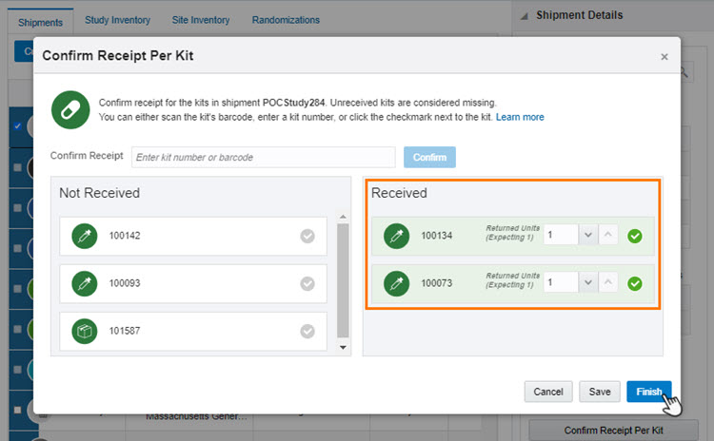Mark kit 101587 as received with checkmark
Viewport: 714px width, 441px height.
pyautogui.click(x=307, y=331)
